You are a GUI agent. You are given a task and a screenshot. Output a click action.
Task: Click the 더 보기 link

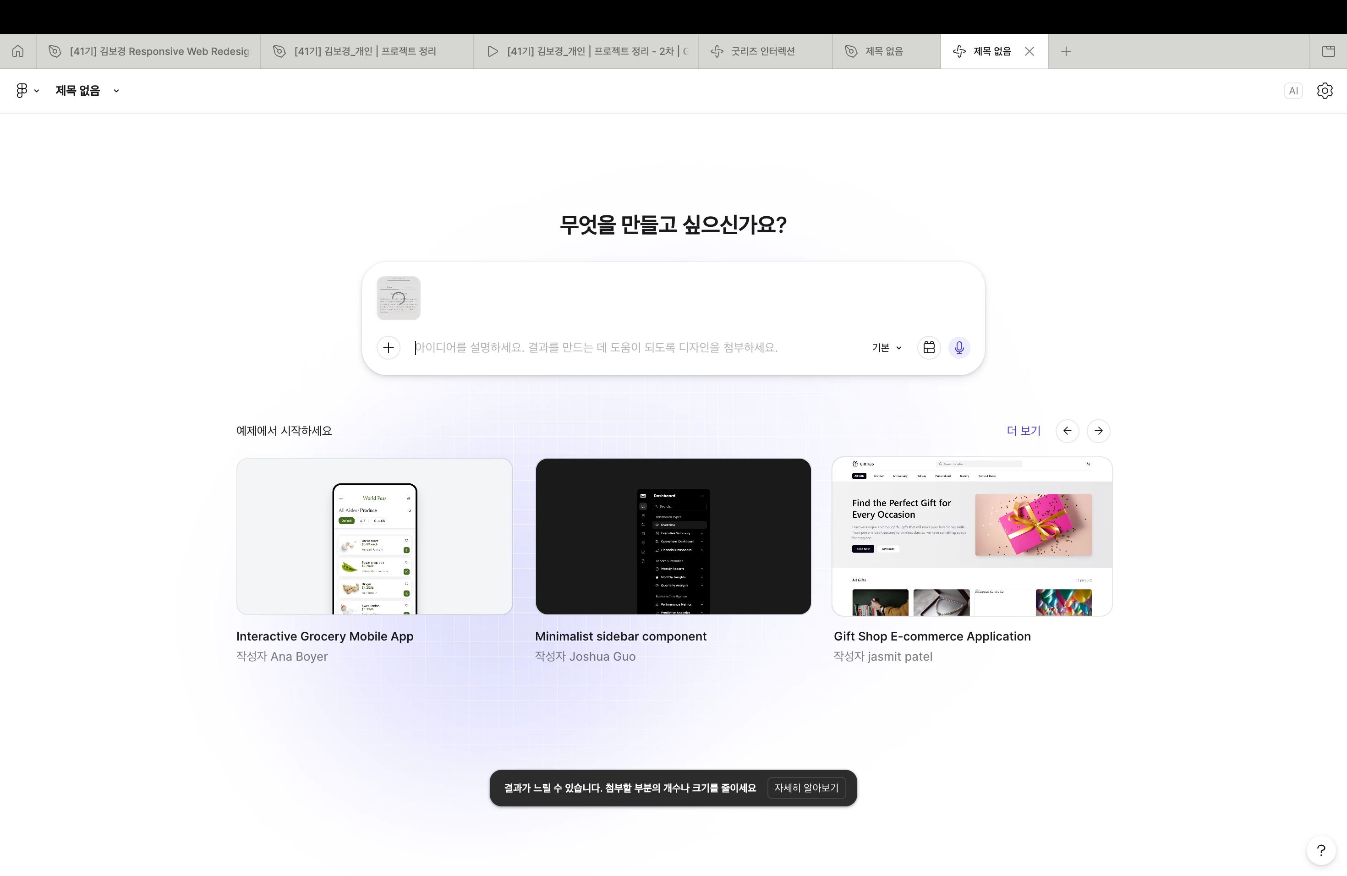pyautogui.click(x=1023, y=431)
